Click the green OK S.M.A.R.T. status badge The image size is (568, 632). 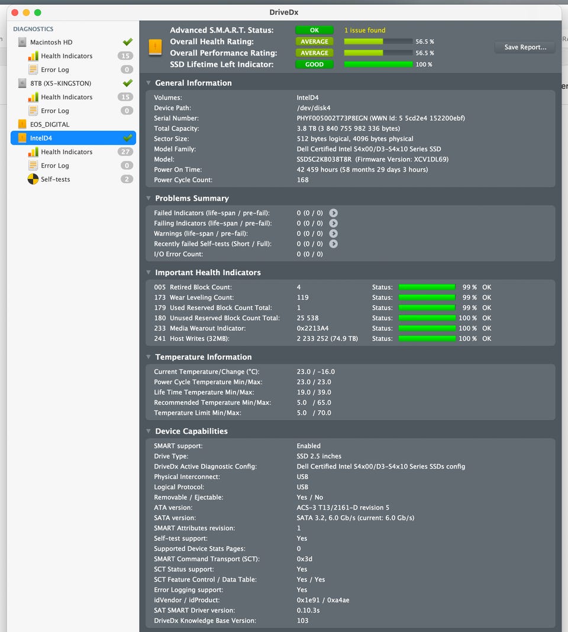(314, 30)
